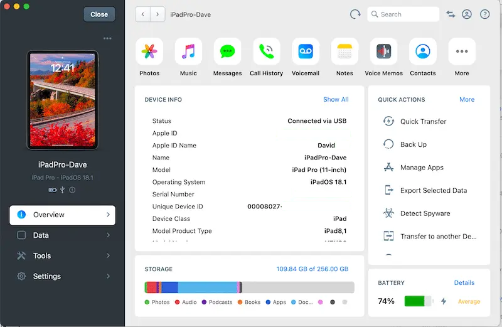Open the Messages icon
Image resolution: width=502 pixels, height=327 pixels.
[x=227, y=52]
